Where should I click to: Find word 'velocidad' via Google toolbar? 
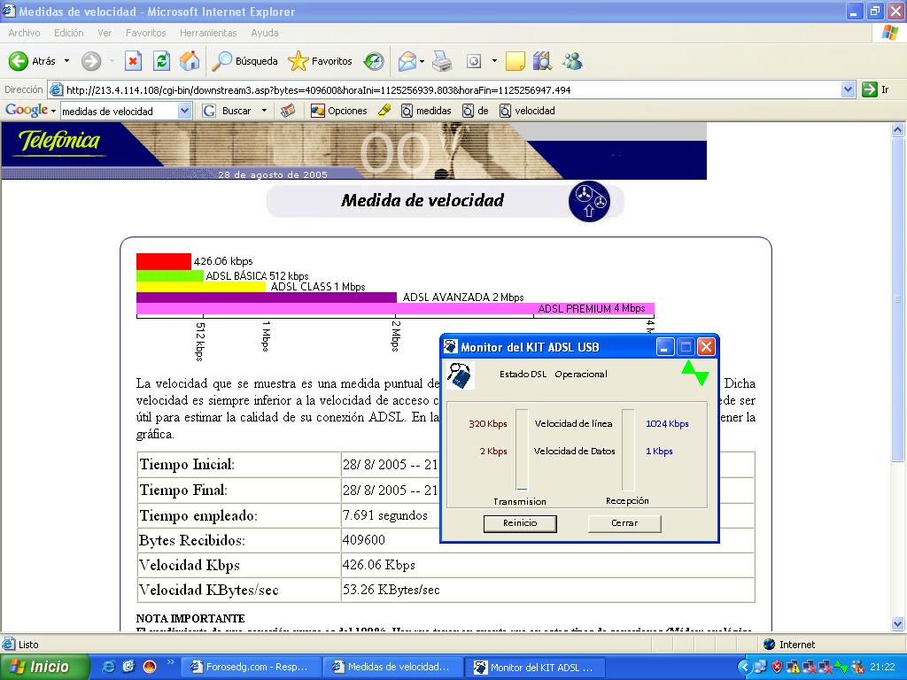527,111
